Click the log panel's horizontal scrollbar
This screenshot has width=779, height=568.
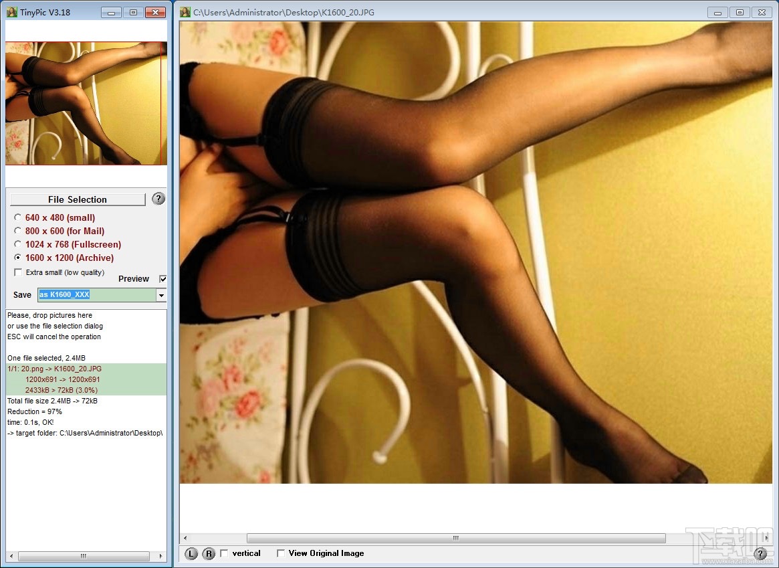(x=83, y=556)
